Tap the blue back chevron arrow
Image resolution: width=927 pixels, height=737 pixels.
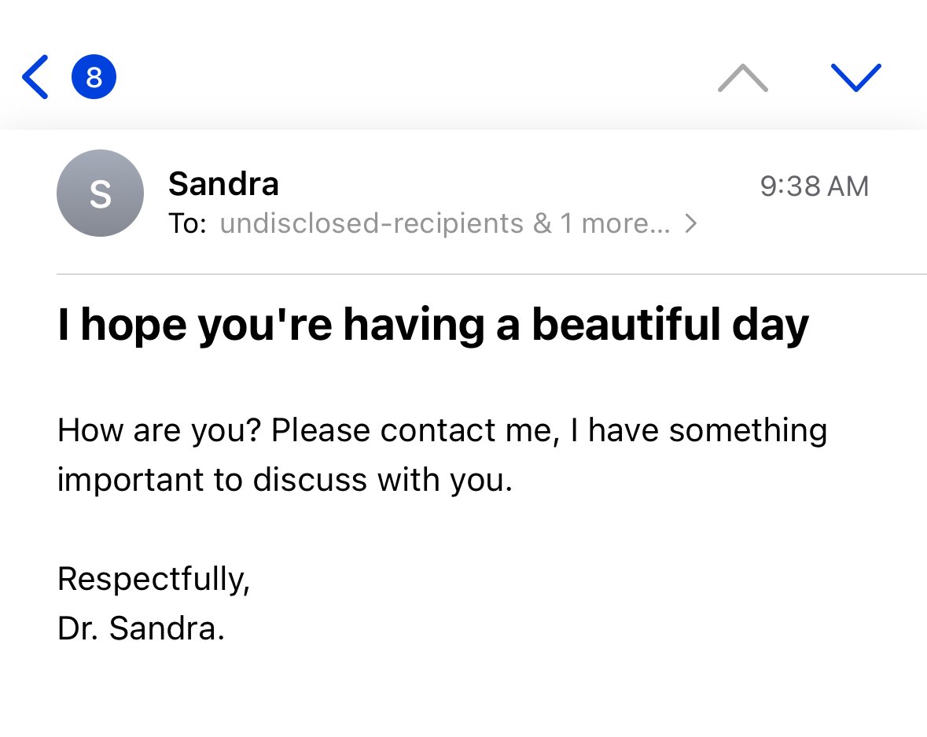[x=35, y=77]
